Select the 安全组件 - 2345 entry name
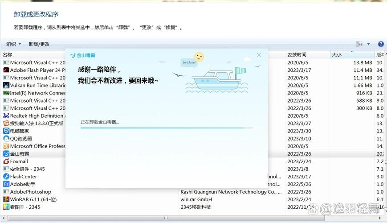The image size is (387, 223). tap(28, 169)
